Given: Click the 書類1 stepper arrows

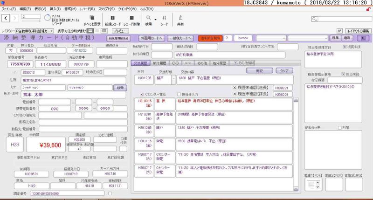Looking at the screenshot, I should (318, 184).
